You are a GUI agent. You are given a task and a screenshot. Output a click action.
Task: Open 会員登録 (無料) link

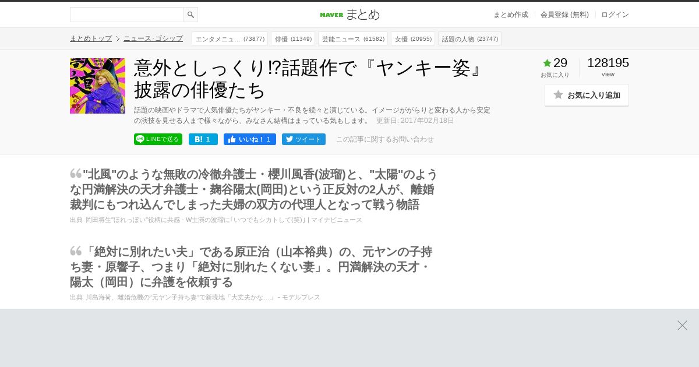point(564,15)
